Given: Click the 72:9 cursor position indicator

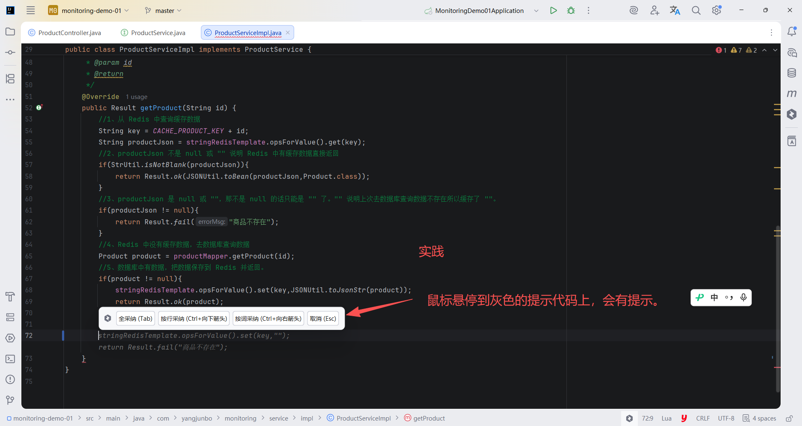Looking at the screenshot, I should pos(647,418).
